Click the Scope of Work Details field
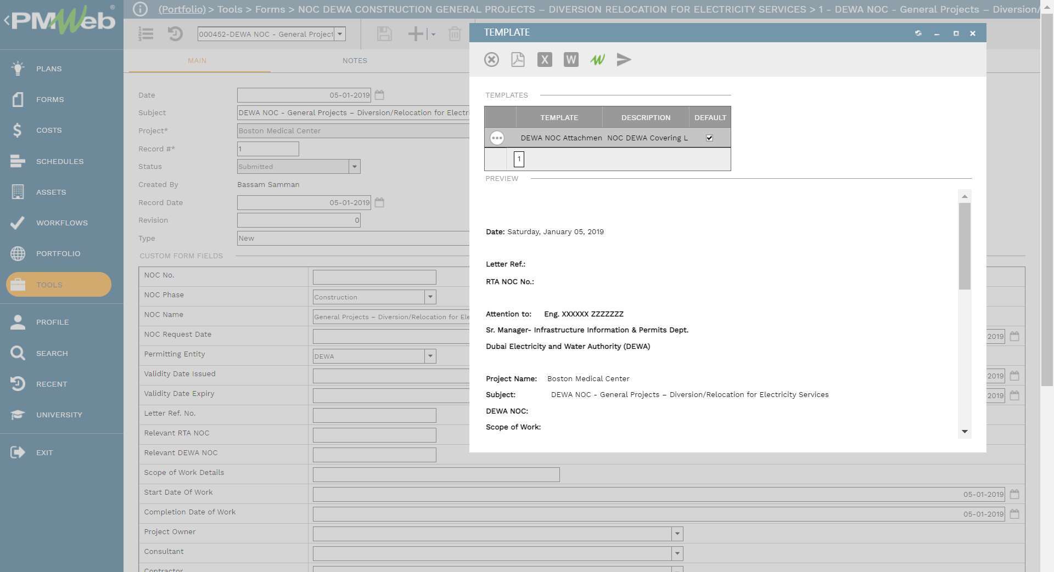The width and height of the screenshot is (1054, 572). [436, 474]
